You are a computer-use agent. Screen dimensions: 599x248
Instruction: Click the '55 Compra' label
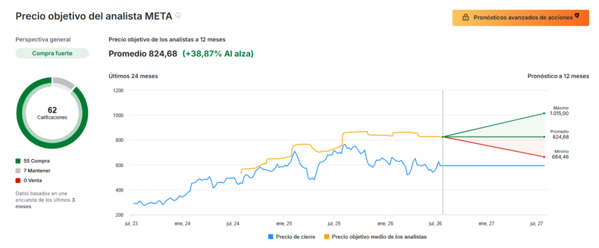[37, 161]
